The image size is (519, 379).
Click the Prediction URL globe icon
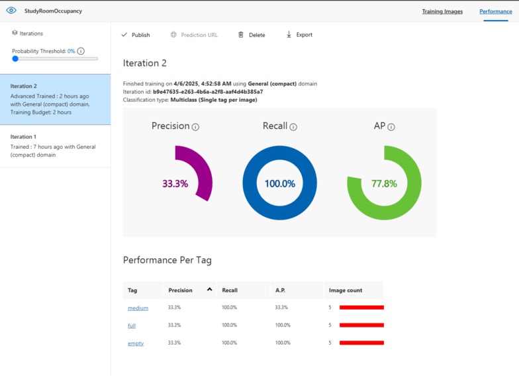point(173,34)
